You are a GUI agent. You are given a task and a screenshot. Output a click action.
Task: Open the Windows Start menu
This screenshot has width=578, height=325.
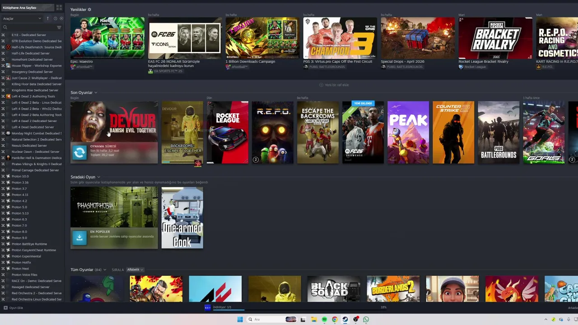[240, 320]
